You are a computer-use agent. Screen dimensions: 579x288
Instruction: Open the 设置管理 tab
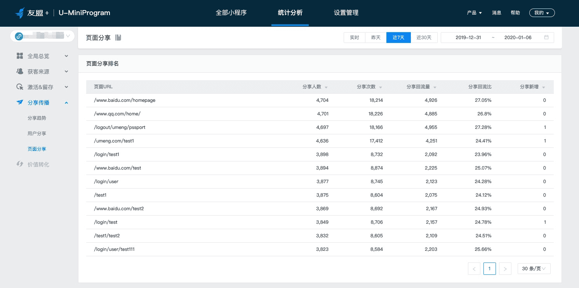(x=346, y=13)
